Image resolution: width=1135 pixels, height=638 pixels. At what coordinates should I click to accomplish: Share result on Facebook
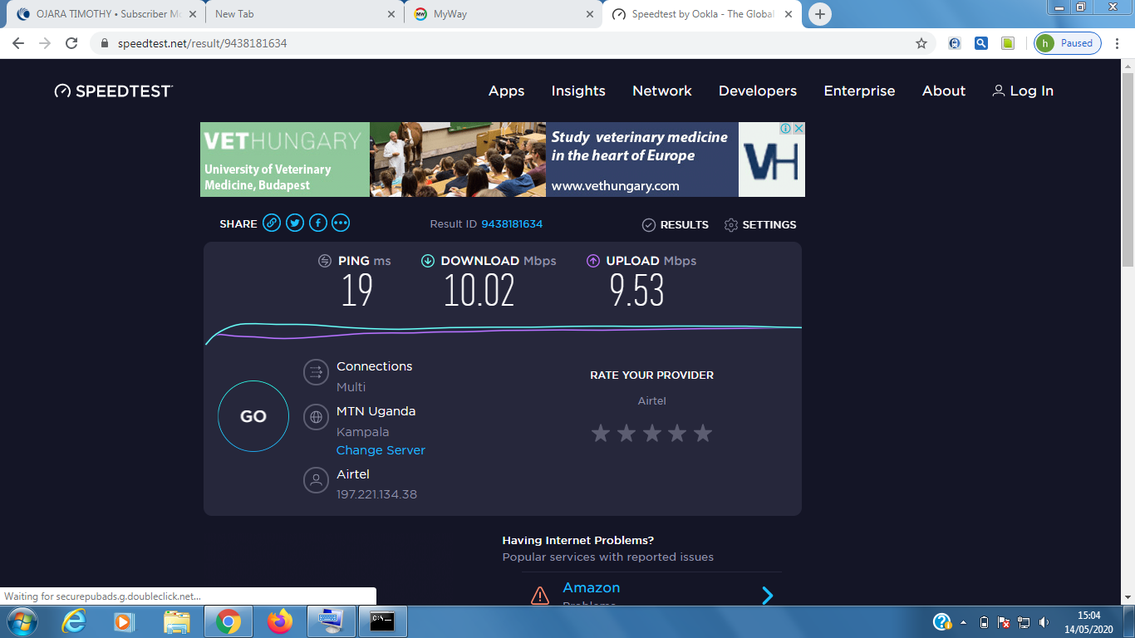[317, 223]
